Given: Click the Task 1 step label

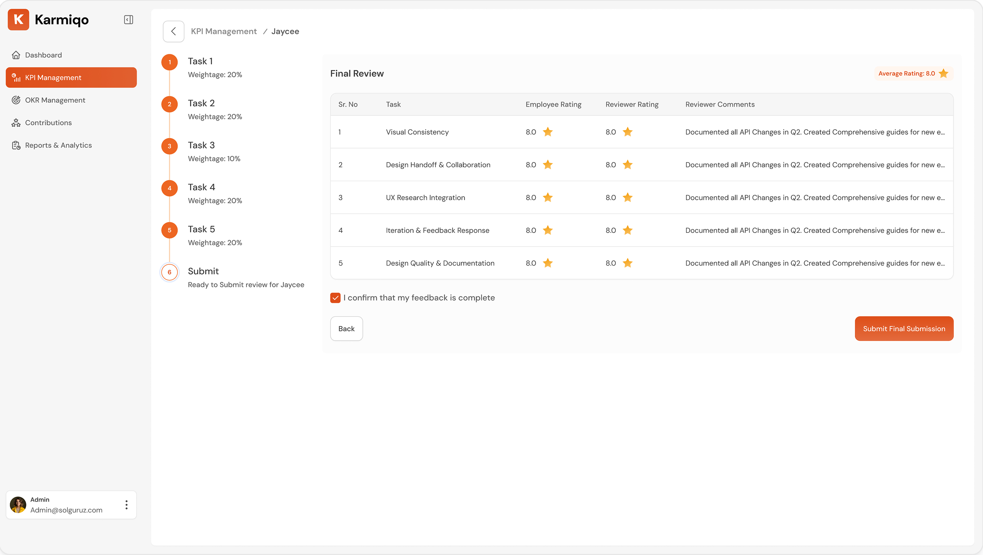Looking at the screenshot, I should tap(200, 61).
